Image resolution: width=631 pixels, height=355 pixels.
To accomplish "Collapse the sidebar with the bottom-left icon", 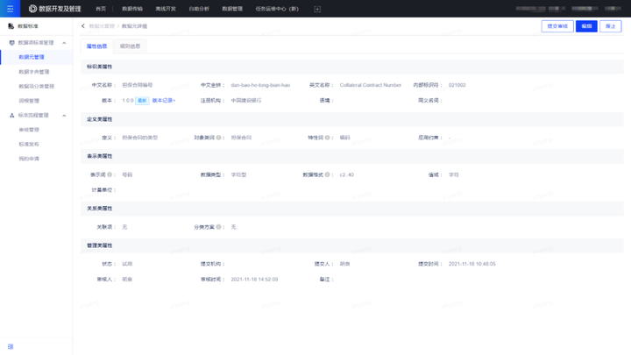I will pyautogui.click(x=11, y=346).
